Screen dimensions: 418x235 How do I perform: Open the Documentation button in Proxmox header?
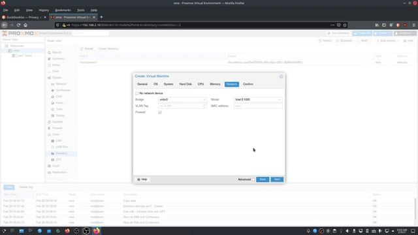pyautogui.click(x=338, y=33)
